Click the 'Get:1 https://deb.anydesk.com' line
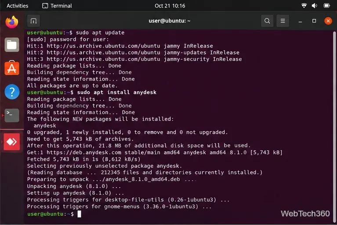This screenshot has width=337, height=225. click(155, 152)
